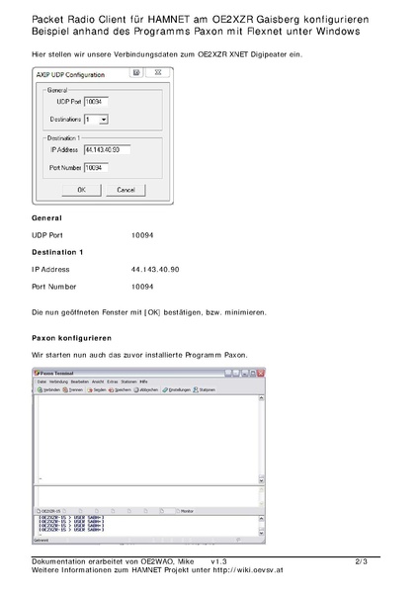419x593 pixels.
Task: Click the bold 'General' heading in document
Action: click(x=46, y=217)
